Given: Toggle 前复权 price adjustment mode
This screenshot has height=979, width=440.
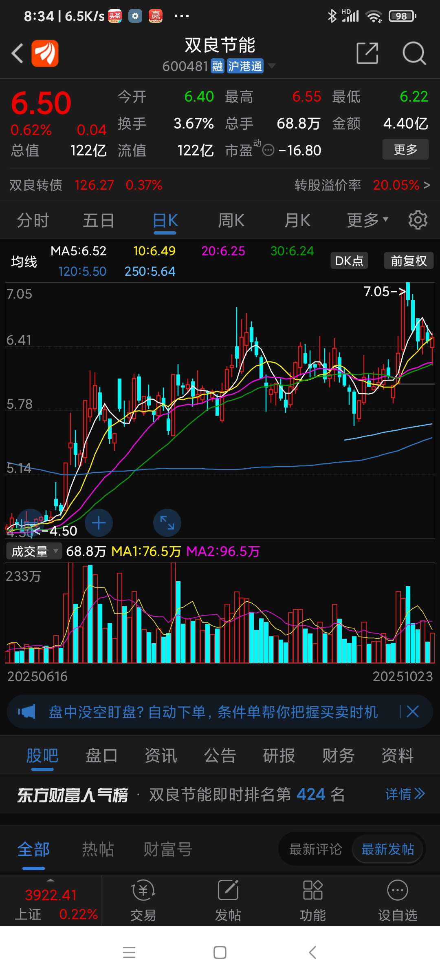Looking at the screenshot, I should tap(409, 261).
